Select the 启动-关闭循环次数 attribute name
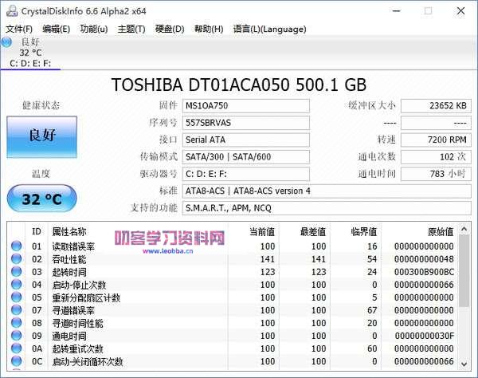Viewport: 478px width, 378px height. coord(88,361)
